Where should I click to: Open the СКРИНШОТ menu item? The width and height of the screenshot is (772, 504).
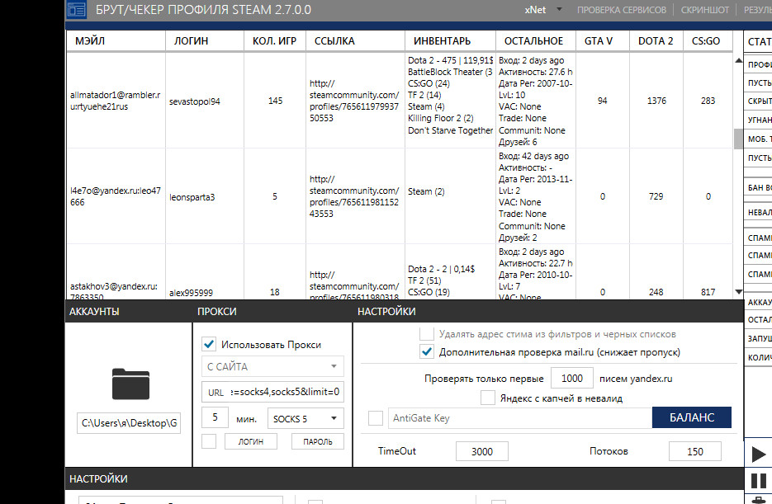pos(704,10)
